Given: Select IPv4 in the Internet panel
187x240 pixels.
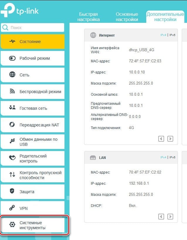Looking at the screenshot, I should click(x=163, y=35).
